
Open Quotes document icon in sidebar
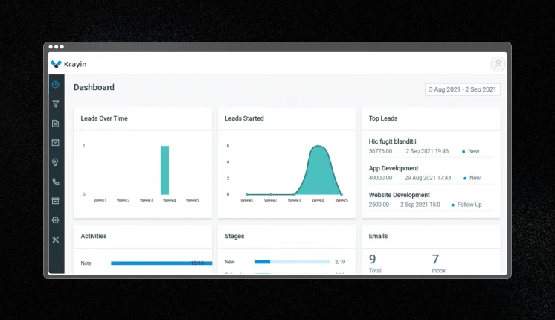(x=55, y=124)
